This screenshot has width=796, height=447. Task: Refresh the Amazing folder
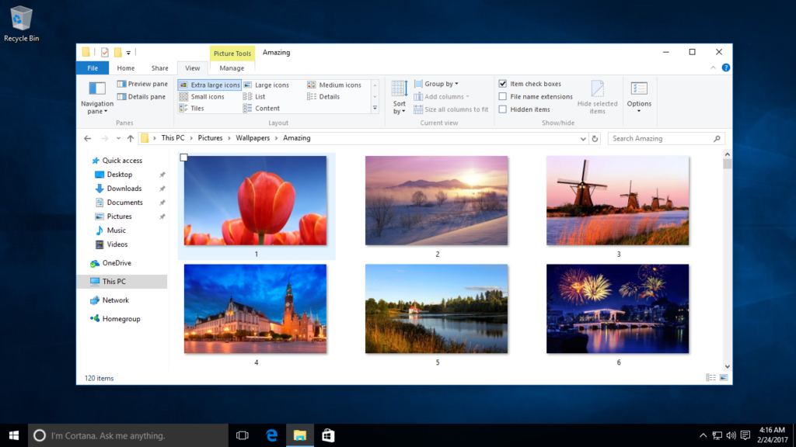(x=593, y=138)
